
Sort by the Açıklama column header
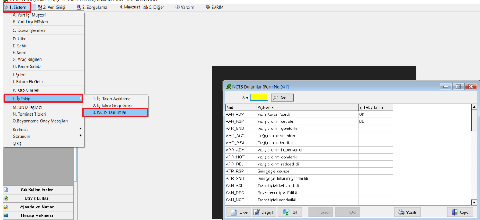(307, 107)
